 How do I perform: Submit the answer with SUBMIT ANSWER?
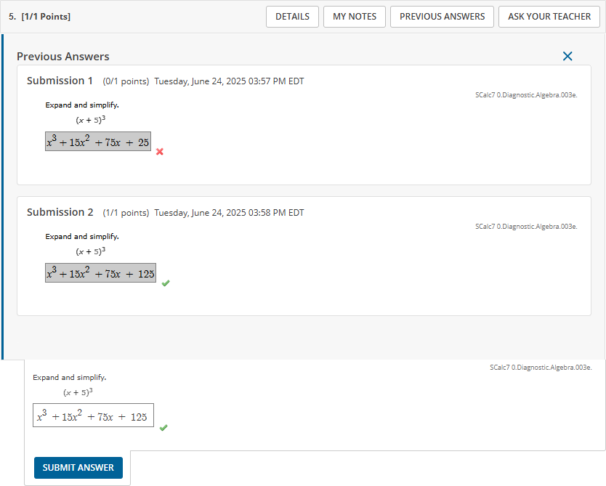click(x=78, y=467)
